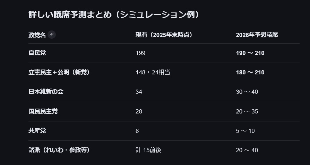Click the link icon beside 政党名
The height and width of the screenshot is (165, 310).
[x=52, y=35]
